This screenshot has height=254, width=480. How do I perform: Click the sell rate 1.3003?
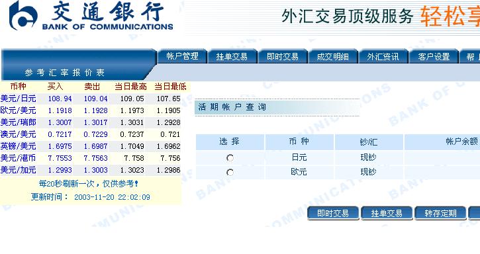tap(96, 170)
